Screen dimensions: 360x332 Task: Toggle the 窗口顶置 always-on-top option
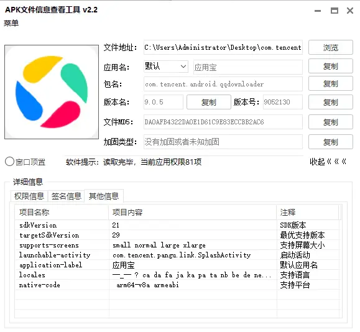25,162
